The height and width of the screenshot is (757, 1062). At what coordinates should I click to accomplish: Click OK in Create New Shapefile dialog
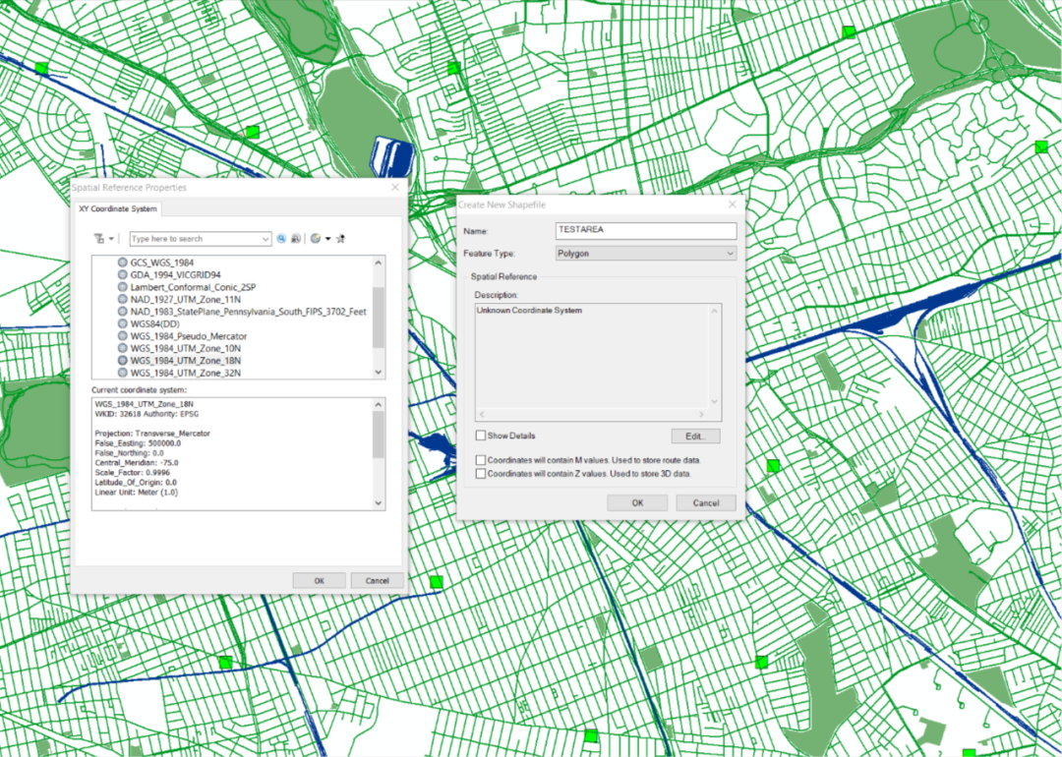click(637, 502)
